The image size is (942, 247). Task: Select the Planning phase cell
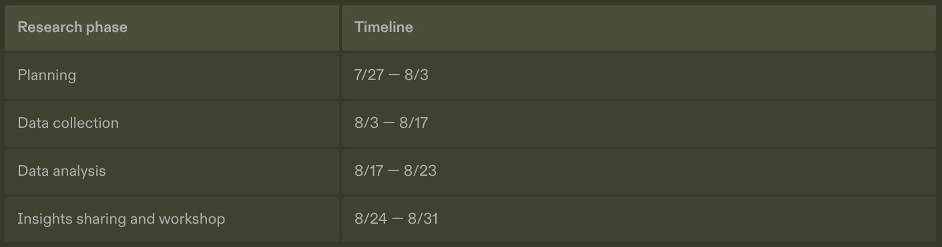pyautogui.click(x=172, y=75)
